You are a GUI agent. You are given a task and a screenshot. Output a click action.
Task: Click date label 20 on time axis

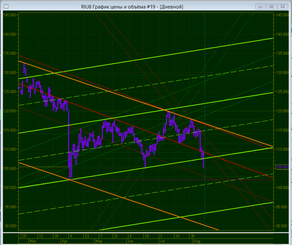[x=24, y=236]
